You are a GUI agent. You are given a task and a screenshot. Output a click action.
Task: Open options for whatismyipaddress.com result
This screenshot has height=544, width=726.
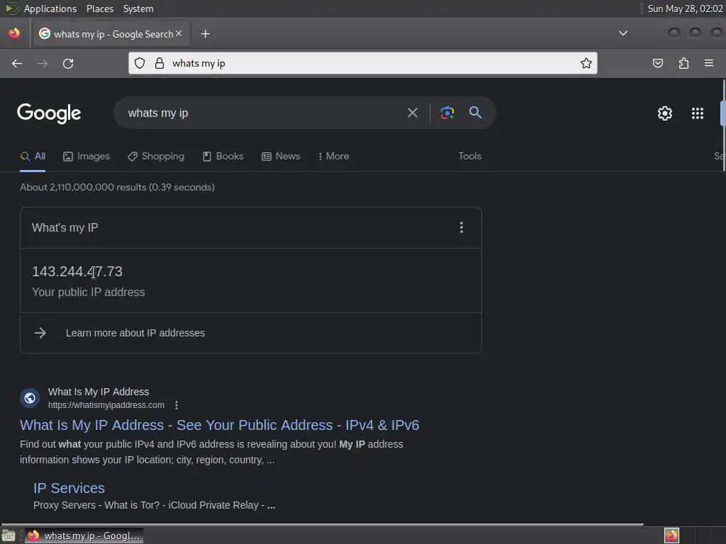click(x=177, y=405)
